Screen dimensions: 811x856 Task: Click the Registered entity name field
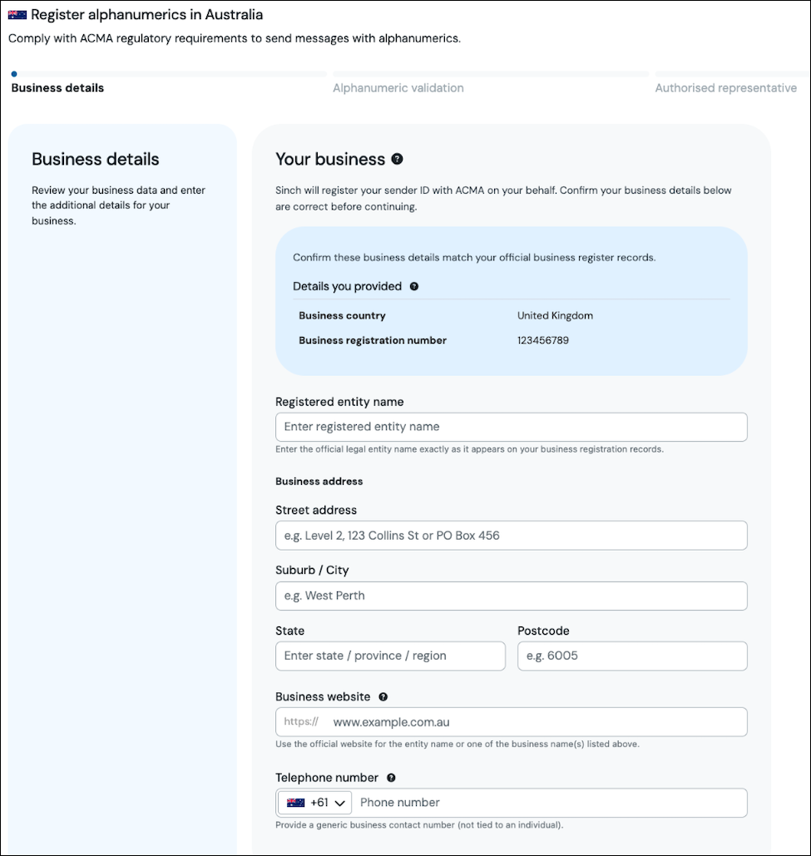512,427
